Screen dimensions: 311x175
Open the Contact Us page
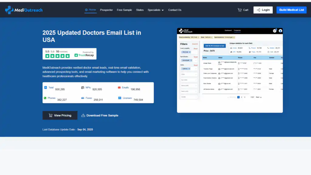coord(175,10)
